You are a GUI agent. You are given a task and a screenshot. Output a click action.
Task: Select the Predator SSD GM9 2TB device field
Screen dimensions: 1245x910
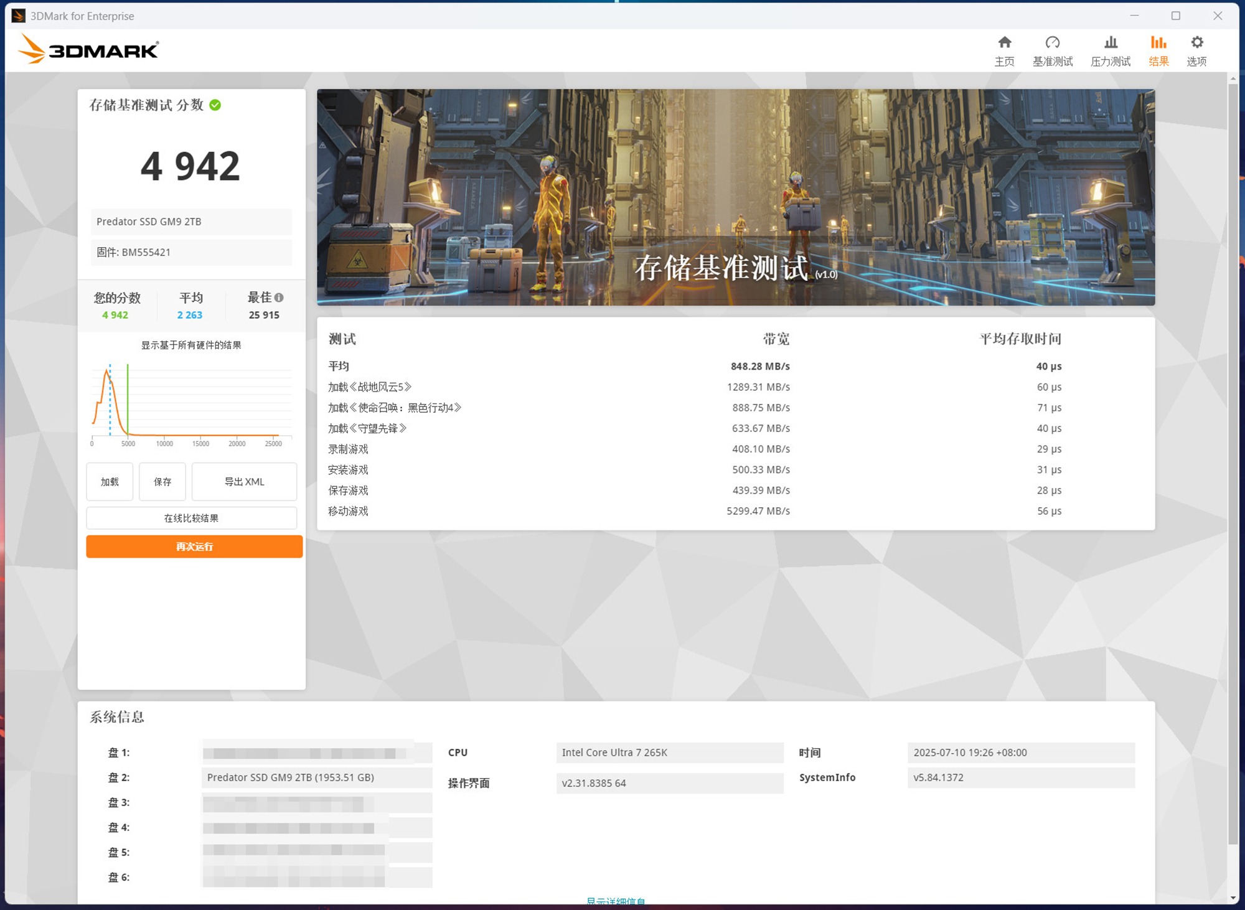(x=191, y=222)
